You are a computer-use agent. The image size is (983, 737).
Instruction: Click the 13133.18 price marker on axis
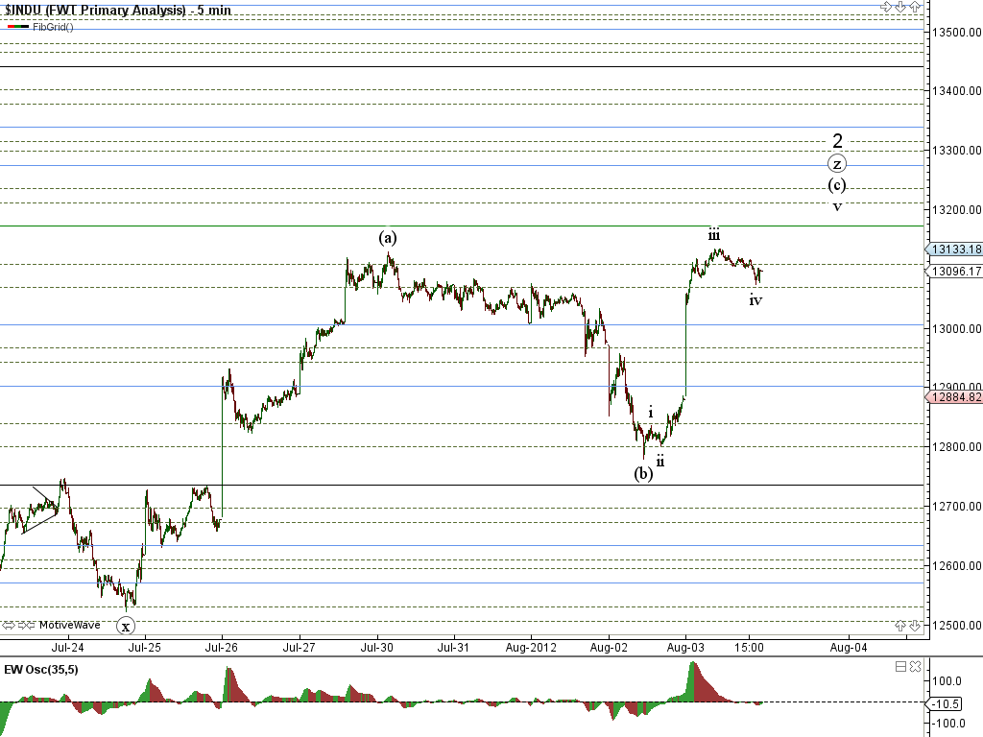(955, 250)
